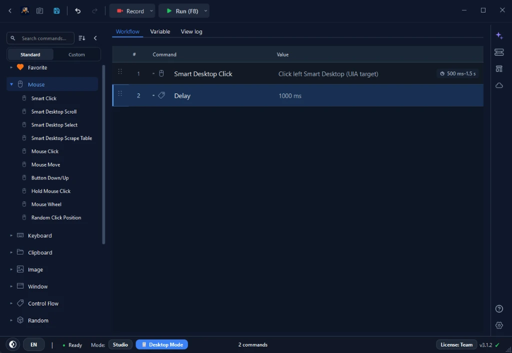Start recording with the Record button
The image size is (512, 353).
point(130,11)
